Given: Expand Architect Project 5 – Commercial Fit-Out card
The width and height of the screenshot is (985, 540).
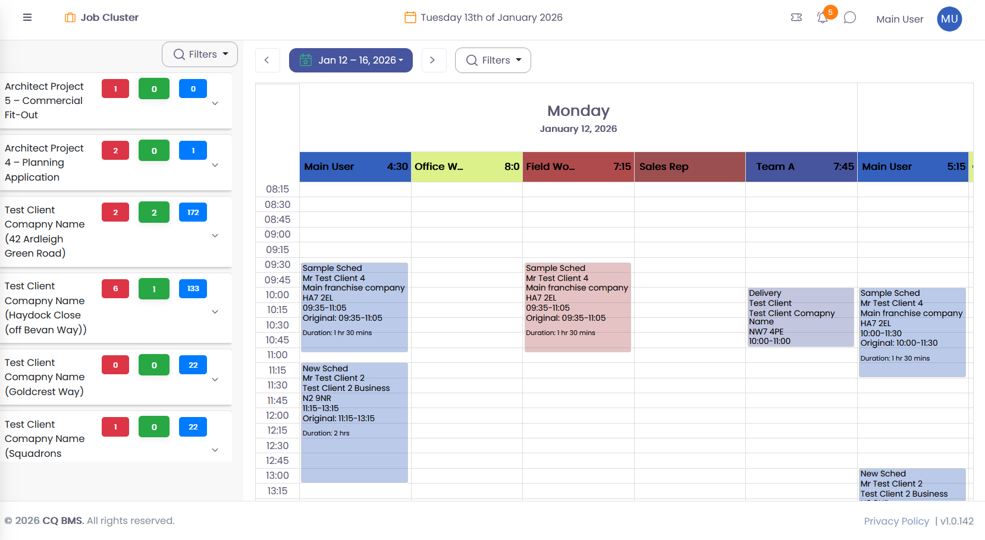Looking at the screenshot, I should [x=215, y=103].
